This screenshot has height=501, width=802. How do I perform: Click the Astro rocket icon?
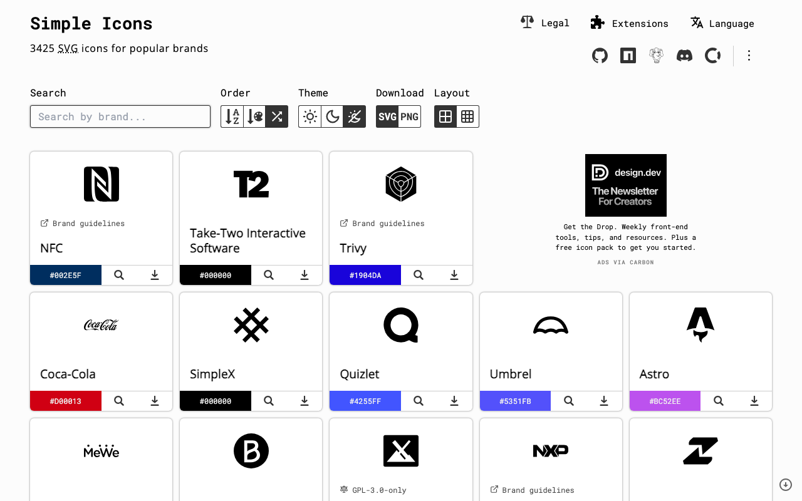point(700,325)
